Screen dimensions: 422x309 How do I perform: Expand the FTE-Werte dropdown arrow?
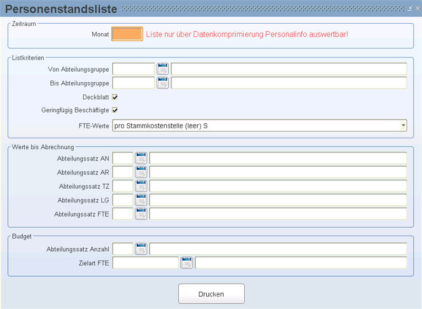pos(403,125)
